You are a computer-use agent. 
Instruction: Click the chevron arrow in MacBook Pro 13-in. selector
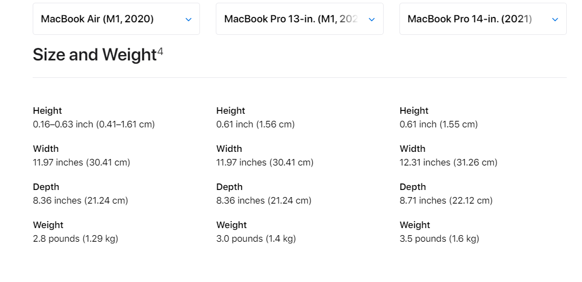[372, 19]
